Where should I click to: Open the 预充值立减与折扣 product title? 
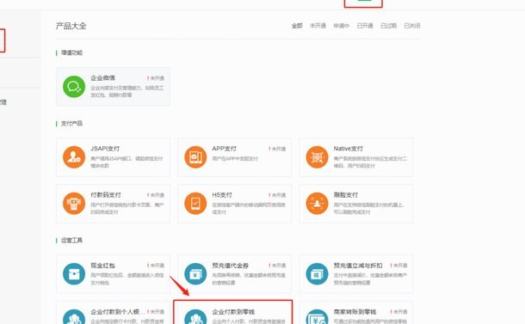click(358, 266)
